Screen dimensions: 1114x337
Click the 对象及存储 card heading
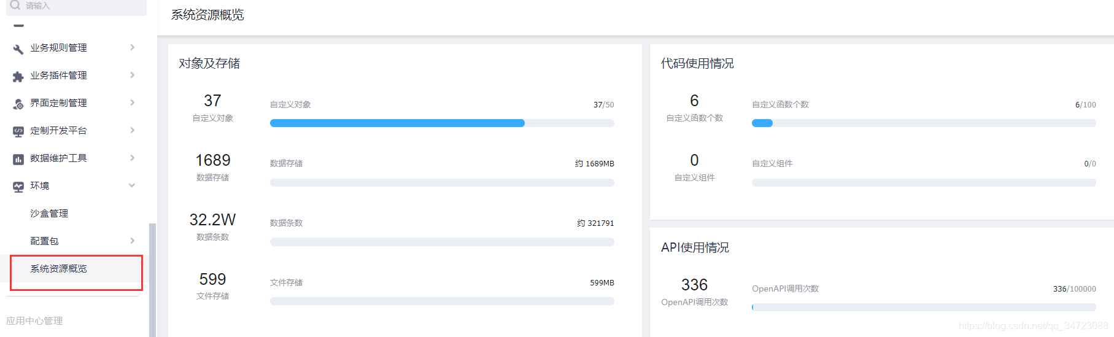209,63
